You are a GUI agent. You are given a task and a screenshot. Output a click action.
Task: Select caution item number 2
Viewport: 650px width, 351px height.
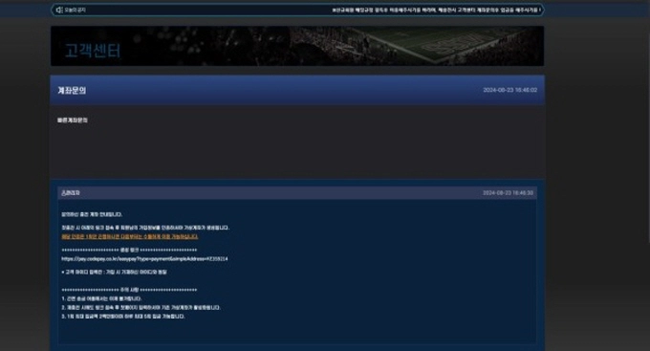point(141,307)
